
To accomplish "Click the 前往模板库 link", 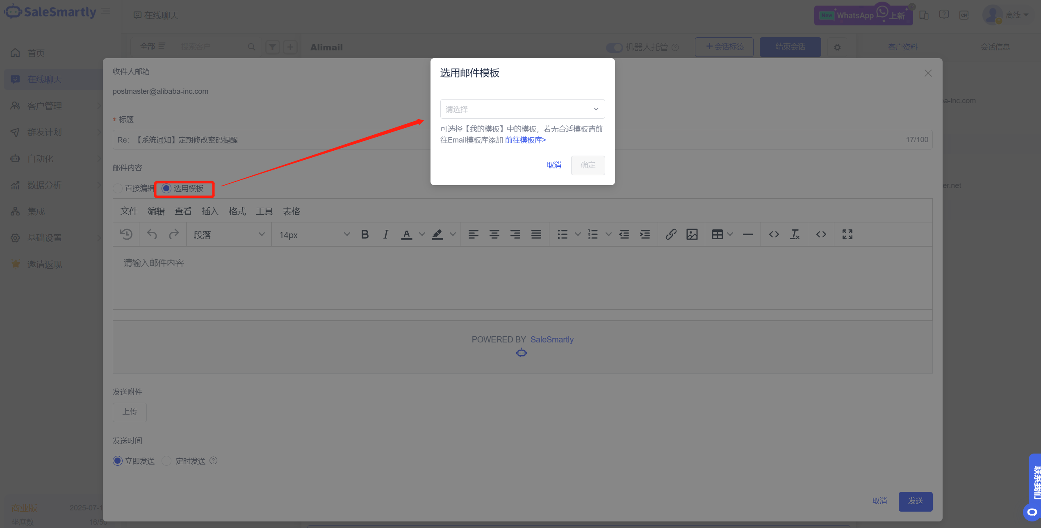I will (x=525, y=140).
